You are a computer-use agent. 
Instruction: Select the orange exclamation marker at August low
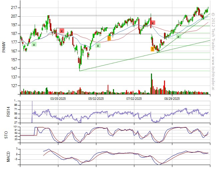pos(152,49)
